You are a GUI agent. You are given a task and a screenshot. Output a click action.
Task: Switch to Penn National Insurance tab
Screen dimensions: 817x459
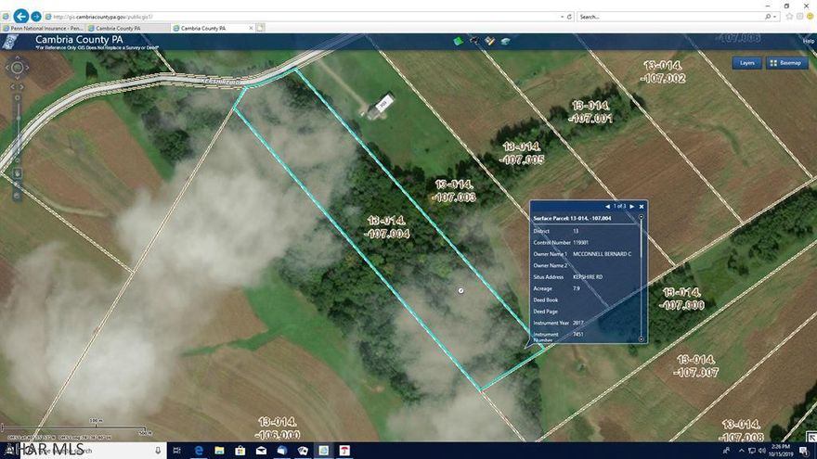(x=45, y=28)
